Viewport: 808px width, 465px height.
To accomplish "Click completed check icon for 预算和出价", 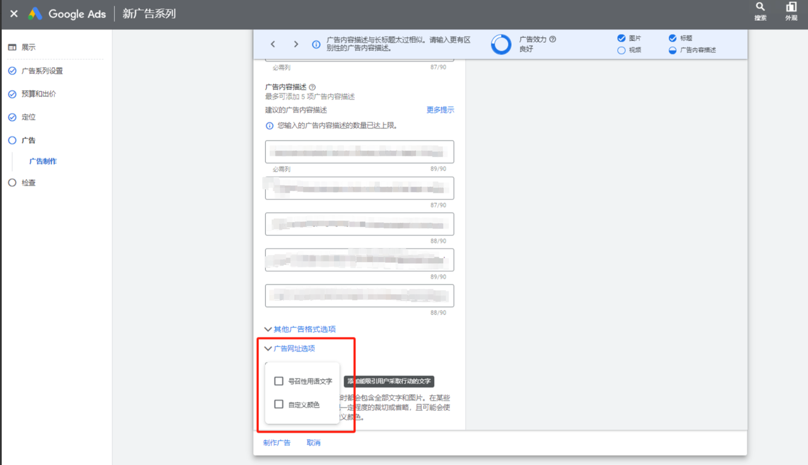I will pyautogui.click(x=12, y=94).
